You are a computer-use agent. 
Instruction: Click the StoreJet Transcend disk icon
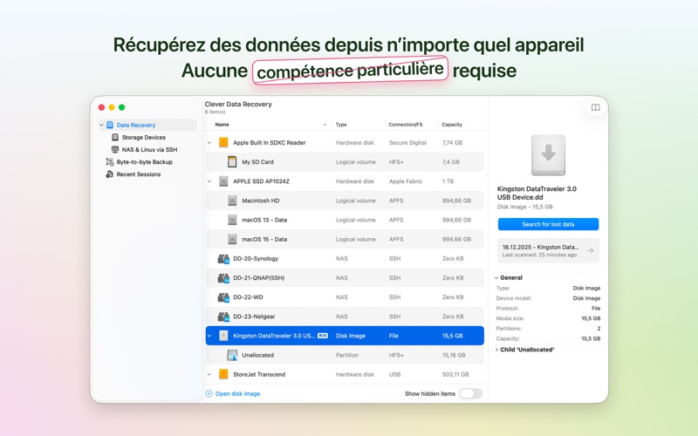223,374
